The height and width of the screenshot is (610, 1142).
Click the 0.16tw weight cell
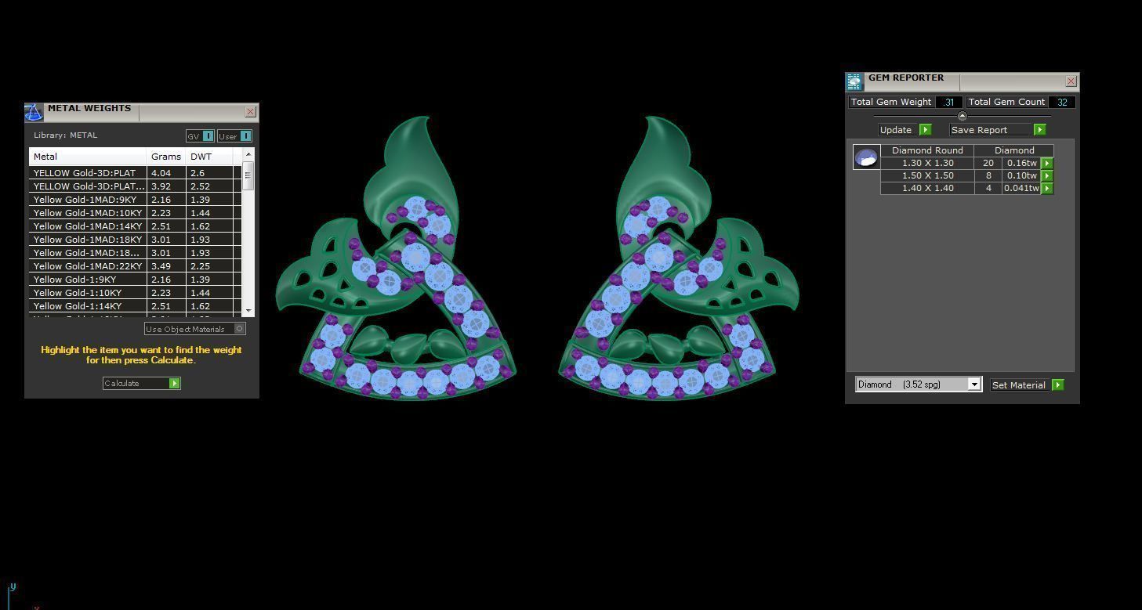(1022, 163)
